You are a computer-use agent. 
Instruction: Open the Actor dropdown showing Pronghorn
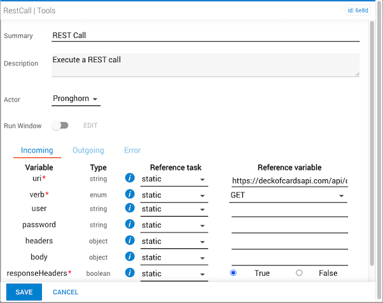click(76, 99)
